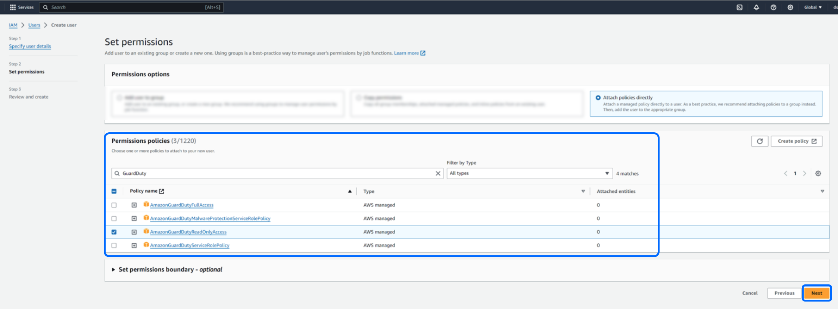Expand the AmazonGuardDutyMalwareProtectionServiceRolePolicy details
838x309 pixels.
(x=134, y=218)
